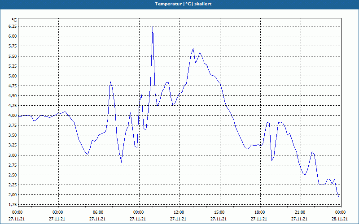Image resolution: width=359 pixels, height=224 pixels.
Task: Click the "1,75" y-axis label
Action: pyautogui.click(x=13, y=204)
